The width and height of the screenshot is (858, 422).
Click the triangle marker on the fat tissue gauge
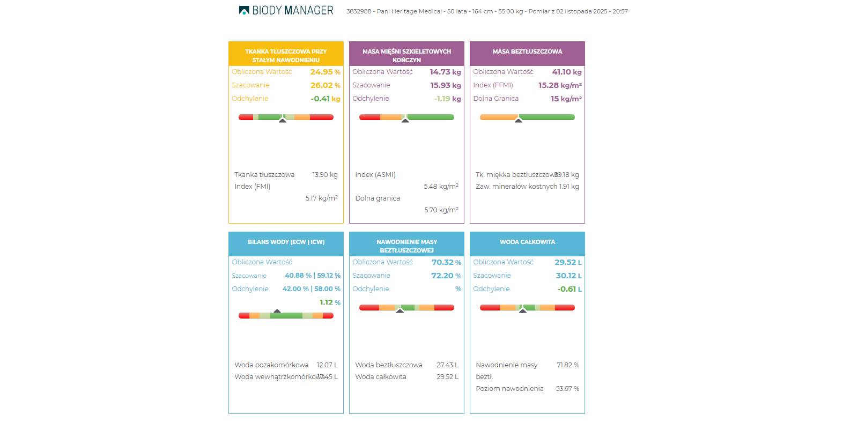(283, 121)
